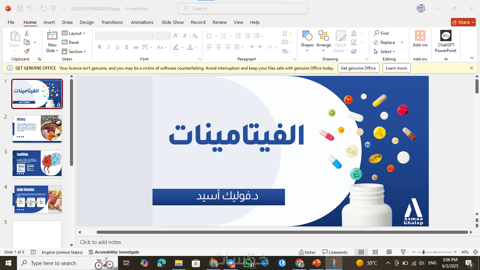
Task: Click the information icon in license warning bar
Action: point(9,68)
